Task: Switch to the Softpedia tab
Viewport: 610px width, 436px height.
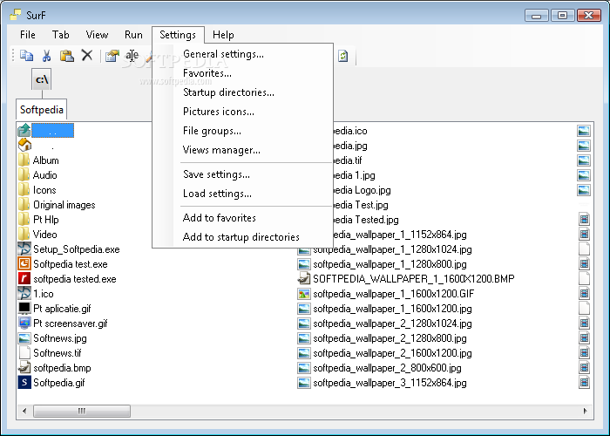Action: tap(41, 109)
